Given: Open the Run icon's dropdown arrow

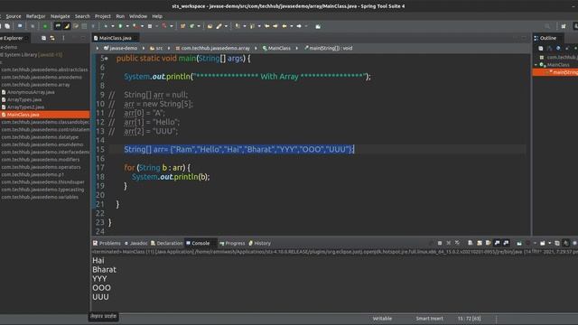Looking at the screenshot, I should pyautogui.click(x=127, y=26).
